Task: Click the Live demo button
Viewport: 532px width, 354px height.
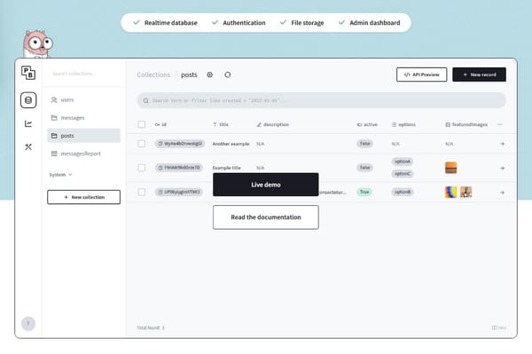Action: point(266,185)
